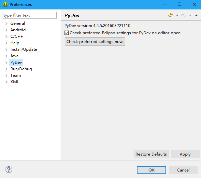Toggle Check preferred Eclipse settings checkbox

tap(67, 33)
